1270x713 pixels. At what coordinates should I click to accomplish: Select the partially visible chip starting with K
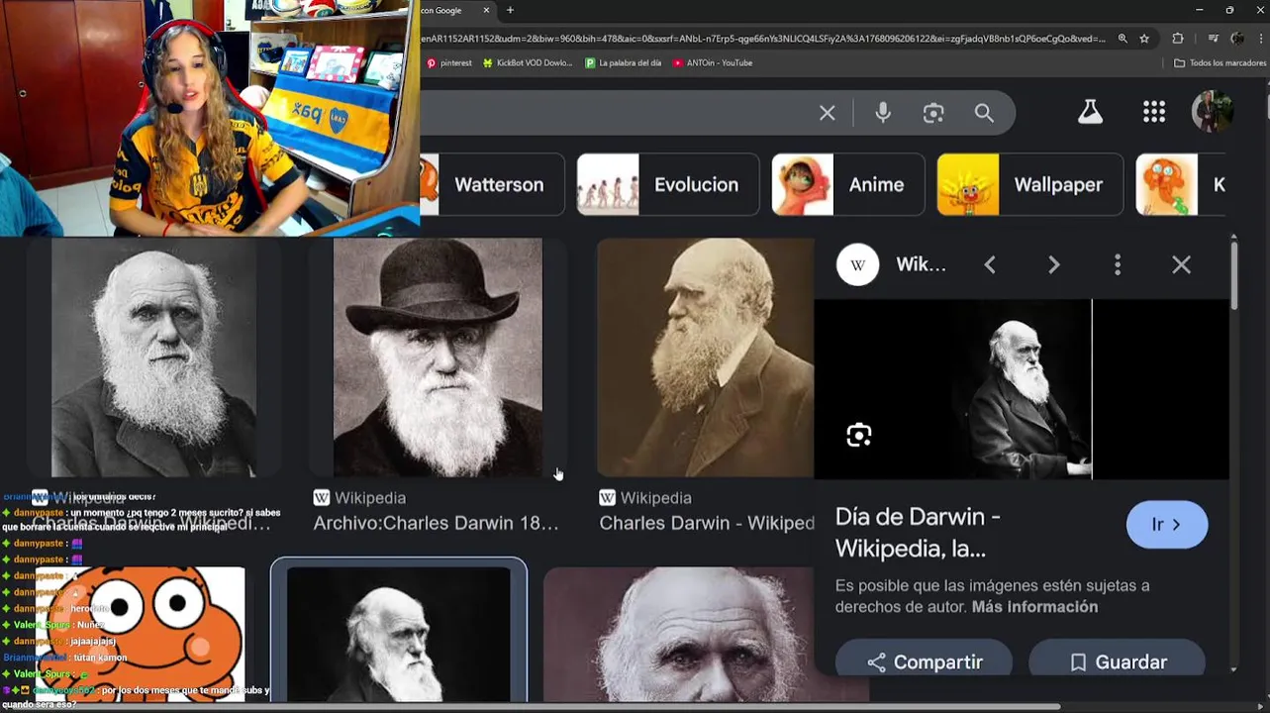point(1181,184)
